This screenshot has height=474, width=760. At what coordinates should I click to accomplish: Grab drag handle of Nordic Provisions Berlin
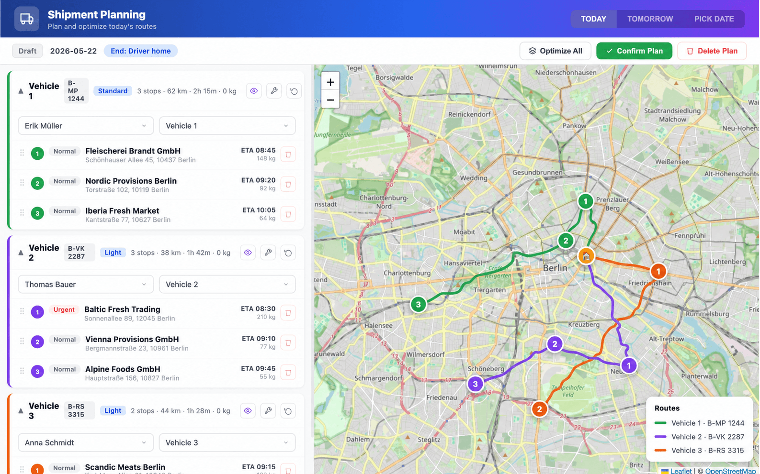22,183
